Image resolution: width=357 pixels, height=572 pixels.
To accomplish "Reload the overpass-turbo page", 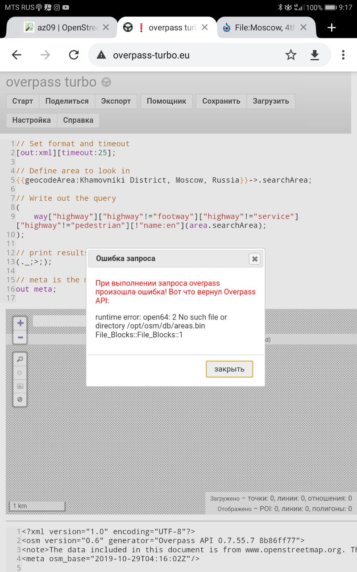I will 74,55.
